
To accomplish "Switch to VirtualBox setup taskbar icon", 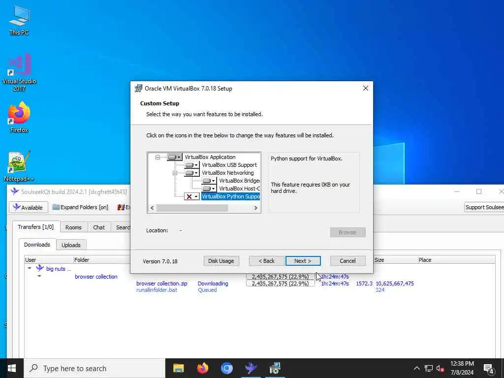I will pyautogui.click(x=275, y=368).
